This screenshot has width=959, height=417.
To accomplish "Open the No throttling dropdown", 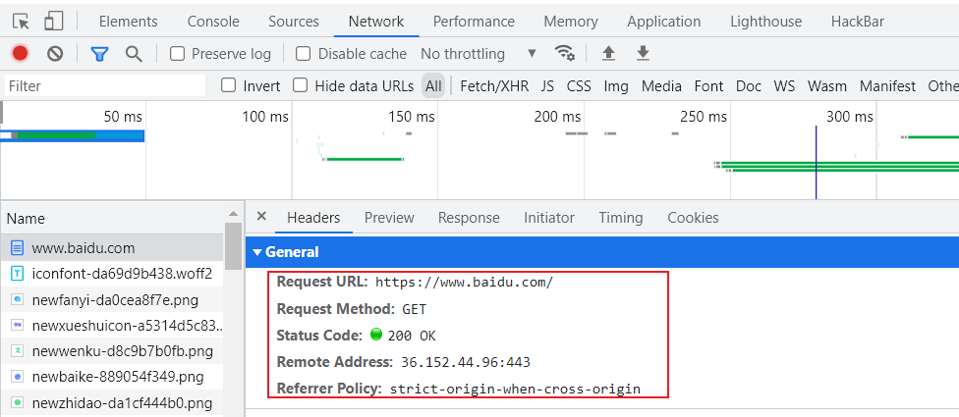I will click(x=479, y=54).
